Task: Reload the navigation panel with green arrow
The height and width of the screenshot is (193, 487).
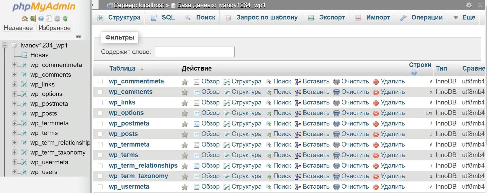Action: (65, 18)
